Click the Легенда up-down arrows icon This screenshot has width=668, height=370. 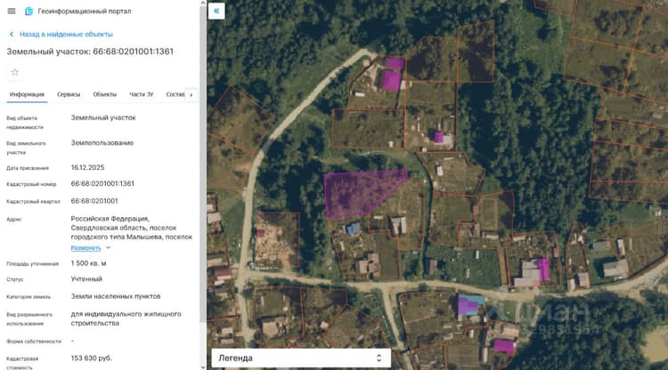[x=379, y=358]
